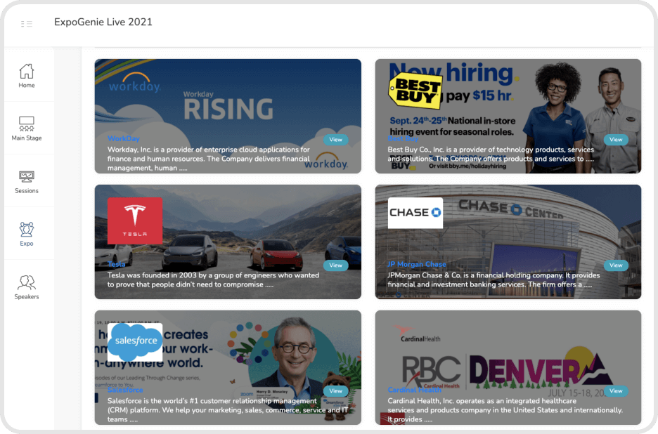The image size is (658, 434).
Task: Click the Home label in the sidebar
Action: coord(27,85)
